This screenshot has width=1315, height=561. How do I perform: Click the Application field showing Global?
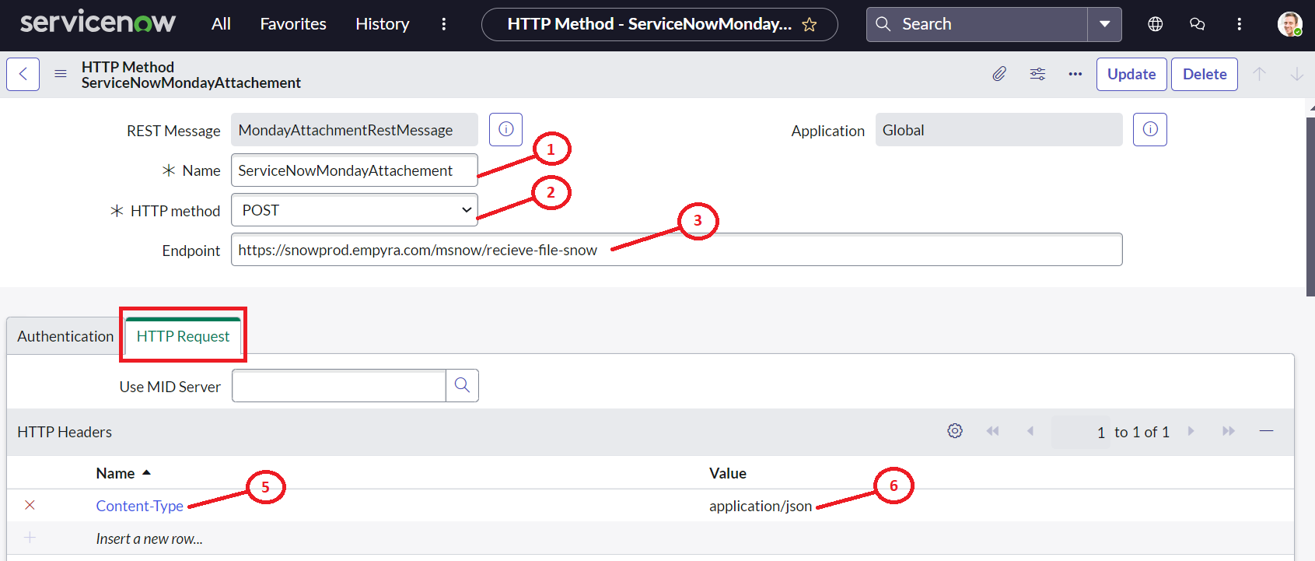pyautogui.click(x=999, y=130)
